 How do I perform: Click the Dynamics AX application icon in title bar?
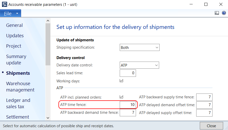4,4
